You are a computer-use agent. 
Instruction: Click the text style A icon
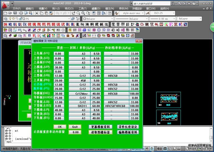pyautogui.click(x=116, y=13)
